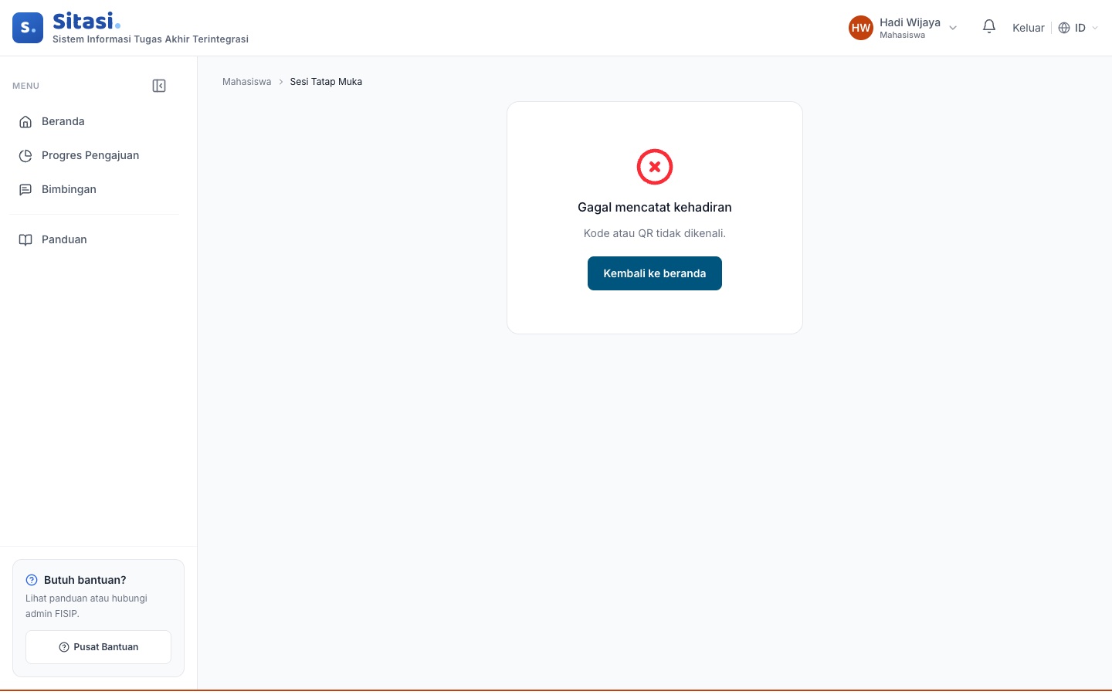The image size is (1112, 695).
Task: Open Pusat Bantuan help center
Action: (99, 647)
